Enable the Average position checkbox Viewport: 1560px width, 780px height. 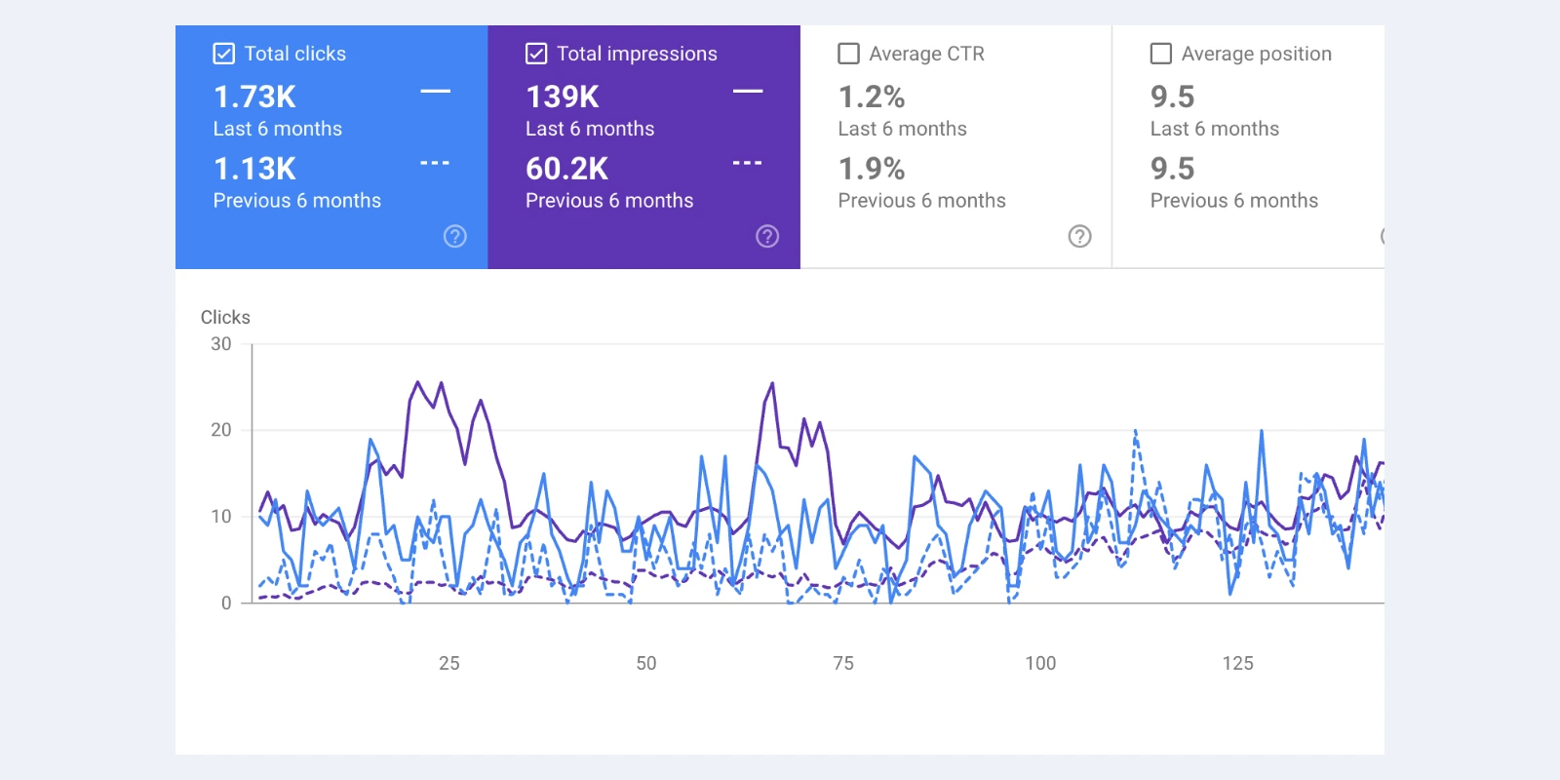(1161, 54)
